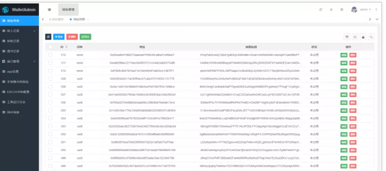Close the 地址列表 tab with its x
Viewport: 386px width, 171px height.
point(88,19)
